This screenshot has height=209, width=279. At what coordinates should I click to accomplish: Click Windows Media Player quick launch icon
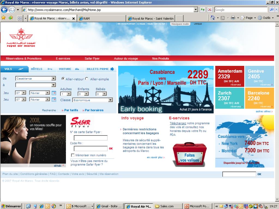54,206
